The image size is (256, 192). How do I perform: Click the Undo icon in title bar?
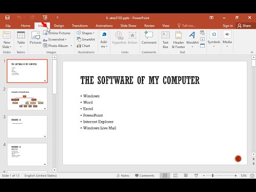pos(19,17)
